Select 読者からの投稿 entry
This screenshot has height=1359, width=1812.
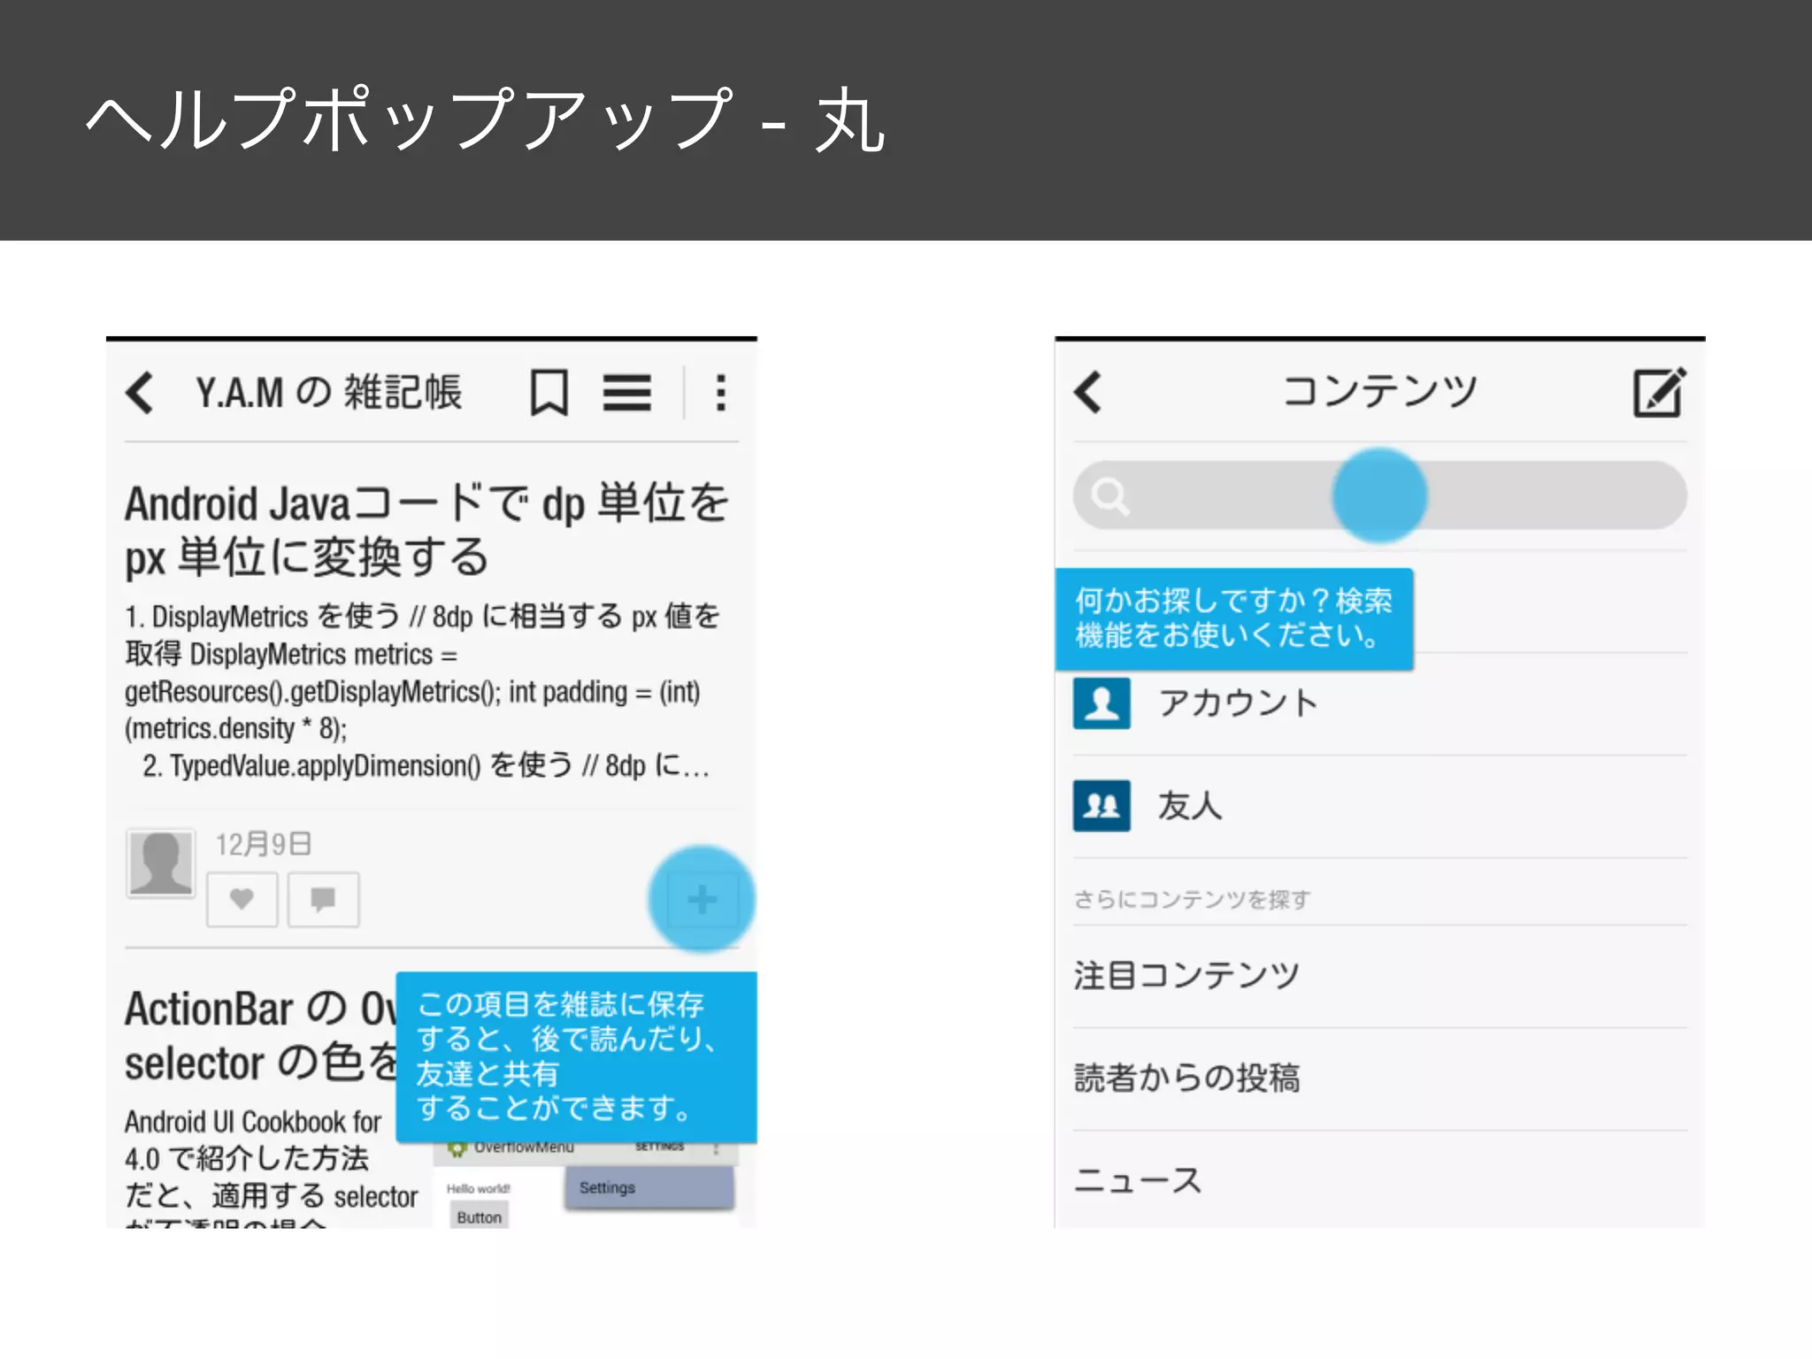tap(1186, 1078)
